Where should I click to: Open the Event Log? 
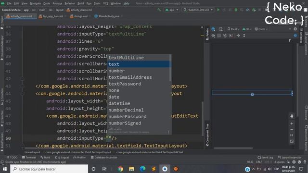265,157
